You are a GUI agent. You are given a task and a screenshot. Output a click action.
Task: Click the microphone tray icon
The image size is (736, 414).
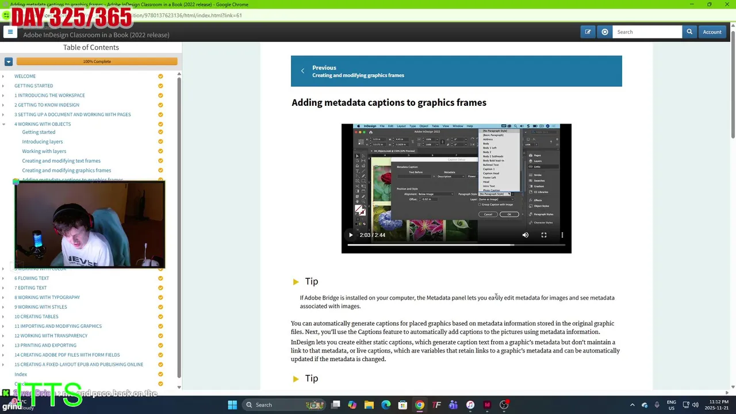[x=657, y=405]
